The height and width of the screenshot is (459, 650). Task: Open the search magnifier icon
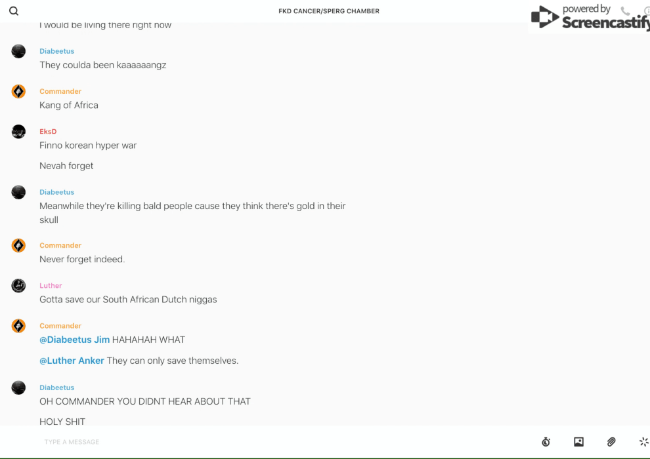(14, 11)
